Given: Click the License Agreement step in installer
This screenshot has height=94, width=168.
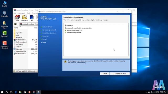Looking at the screenshot, I should [49, 30].
